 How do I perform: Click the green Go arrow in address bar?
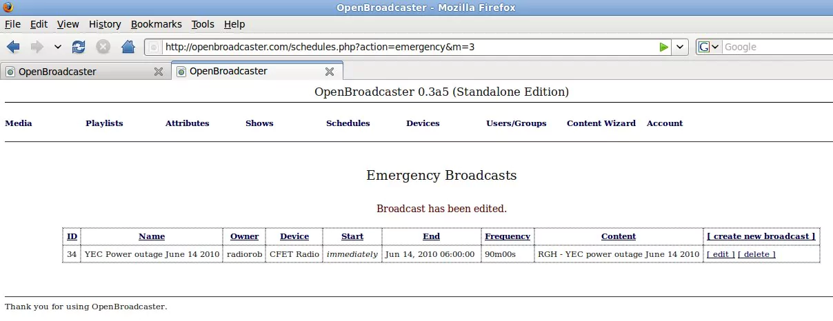tap(663, 47)
